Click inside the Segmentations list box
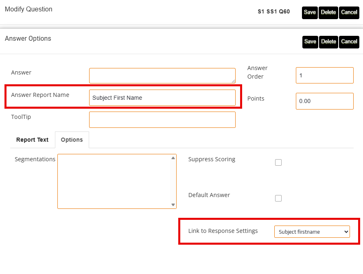Screen dimensions: 363x274 (x=114, y=181)
